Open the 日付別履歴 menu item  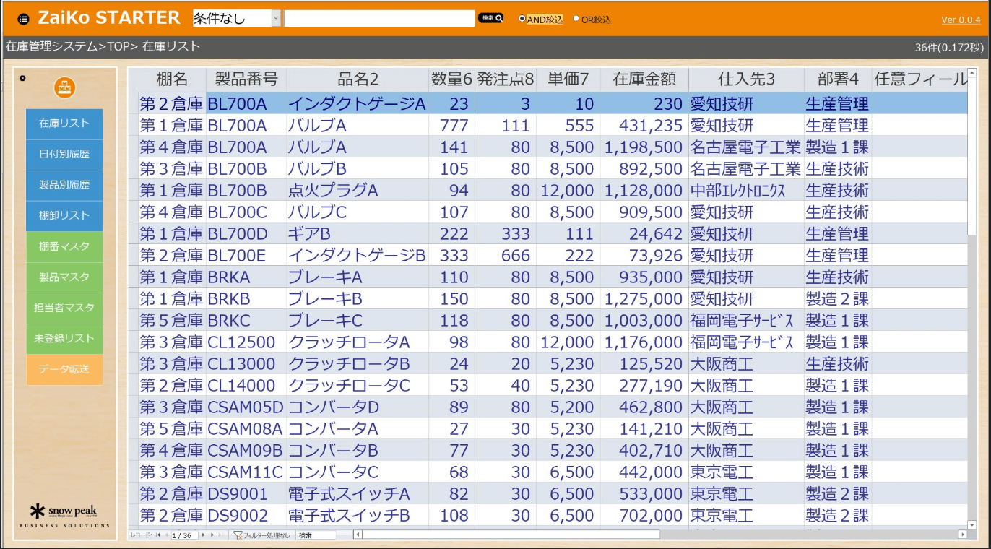coord(64,155)
